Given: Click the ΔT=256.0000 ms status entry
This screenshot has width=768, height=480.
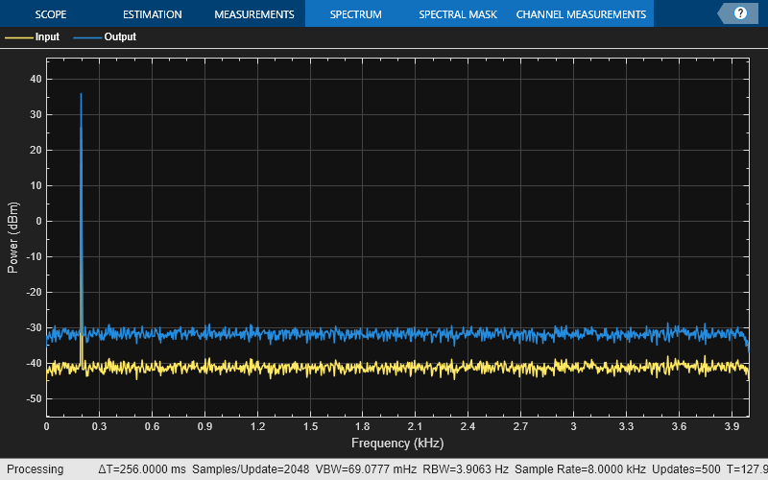Looking at the screenshot, I should coord(141,469).
